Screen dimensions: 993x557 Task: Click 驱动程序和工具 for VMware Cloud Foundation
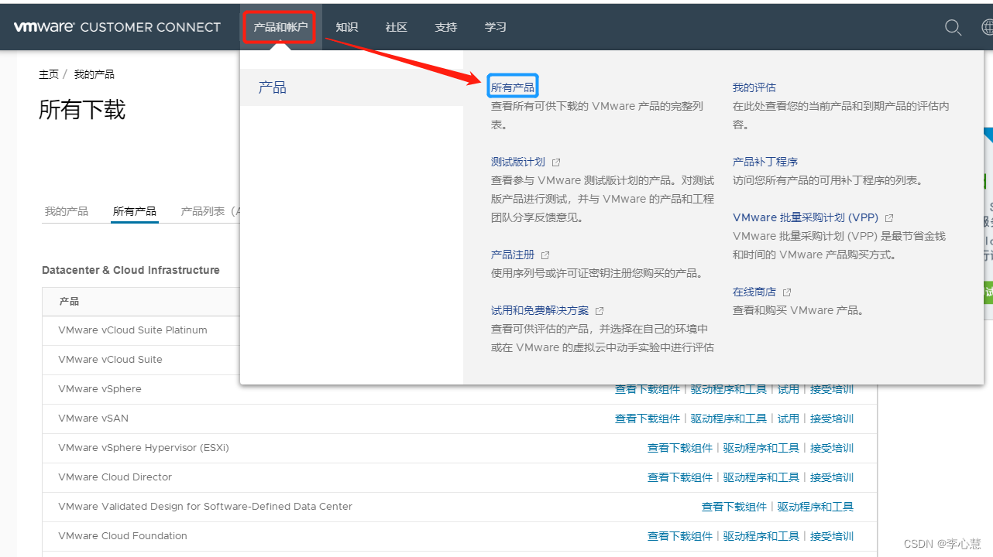761,536
